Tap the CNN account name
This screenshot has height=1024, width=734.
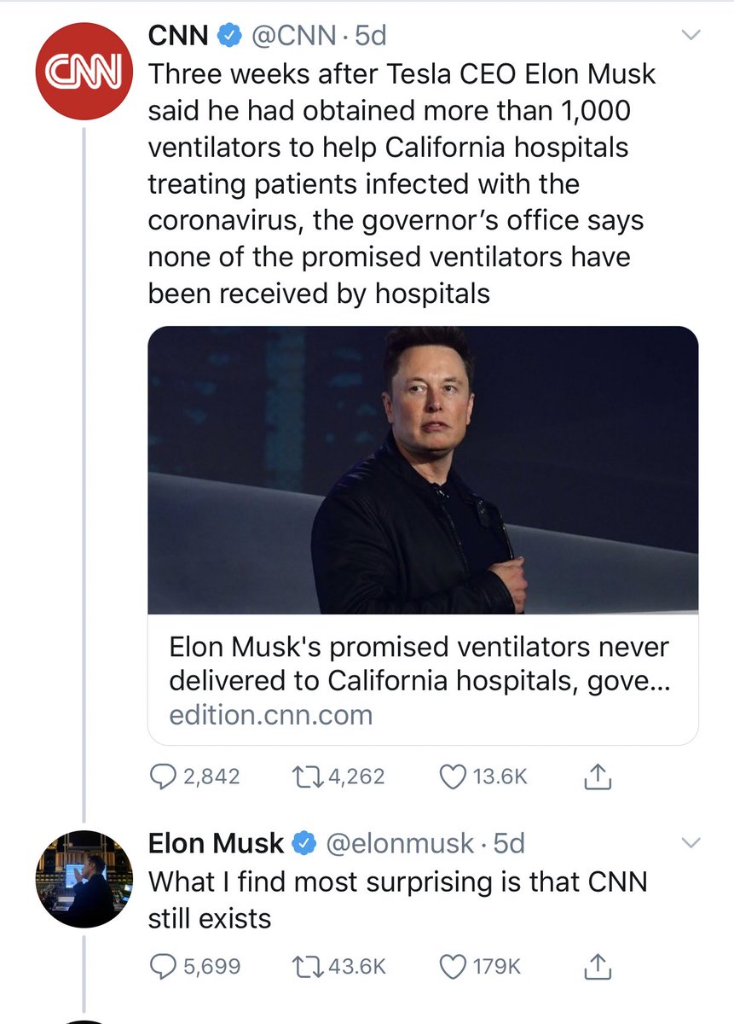coord(178,35)
